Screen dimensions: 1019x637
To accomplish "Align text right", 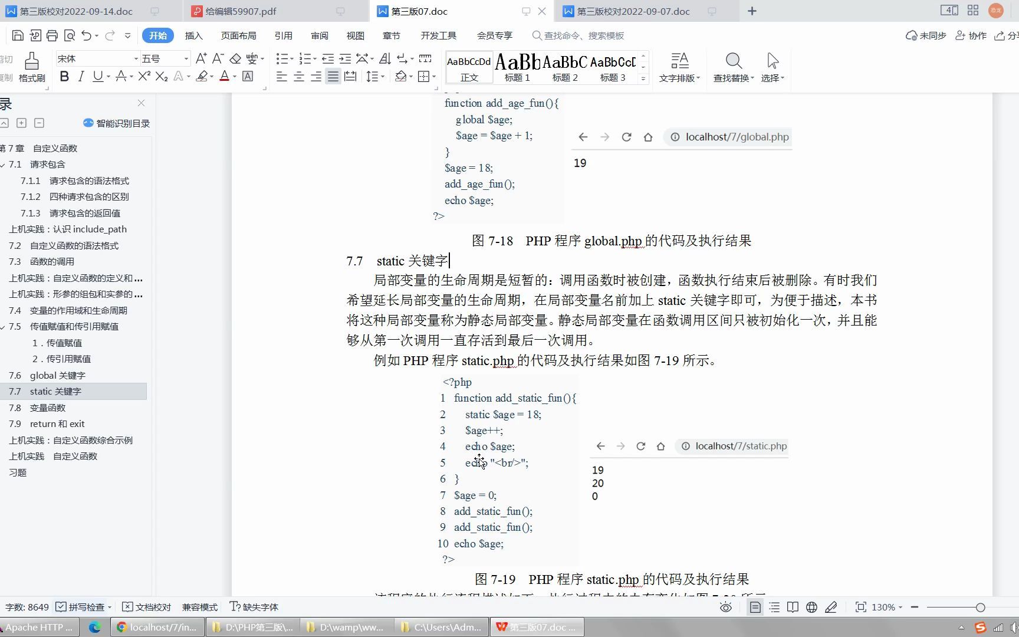I will 316,77.
